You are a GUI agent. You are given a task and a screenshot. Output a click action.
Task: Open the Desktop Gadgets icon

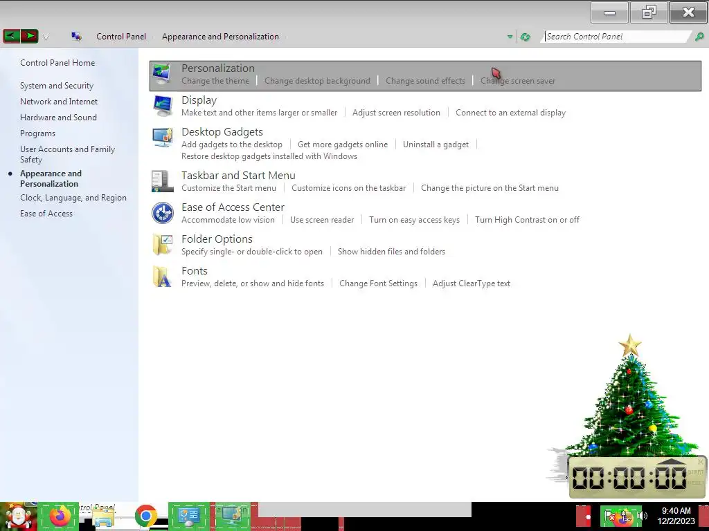[x=162, y=138]
